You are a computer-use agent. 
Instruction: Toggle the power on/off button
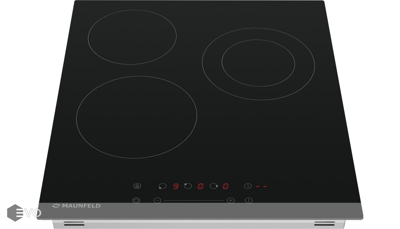(249, 201)
